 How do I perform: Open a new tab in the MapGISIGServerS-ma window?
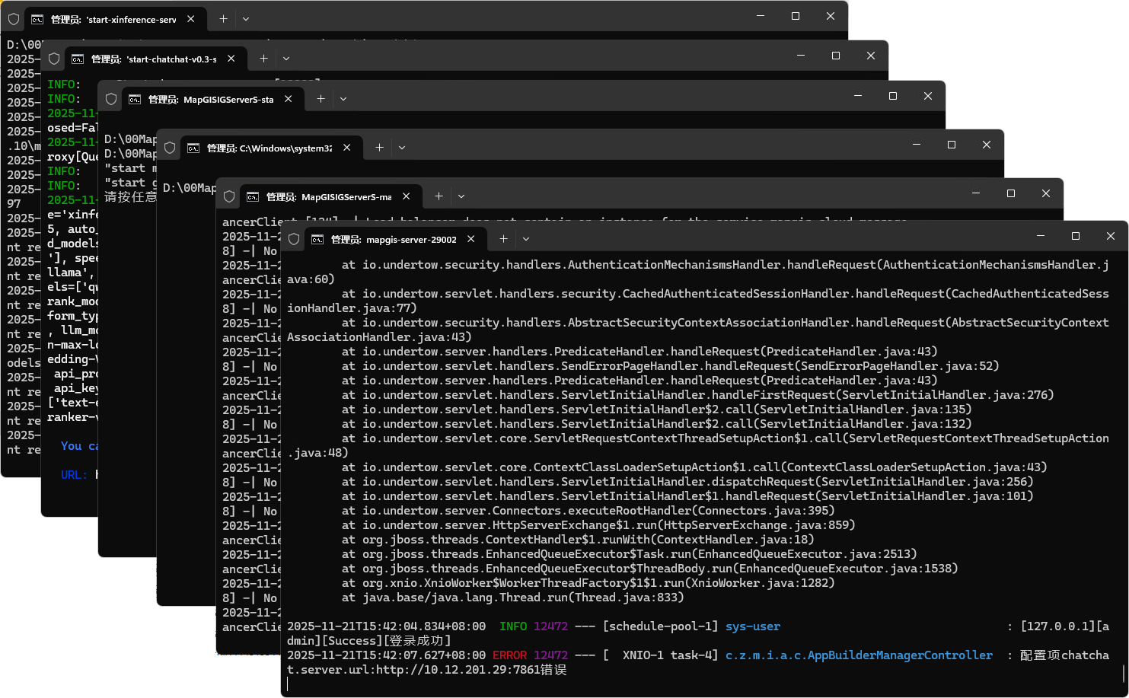click(x=439, y=196)
